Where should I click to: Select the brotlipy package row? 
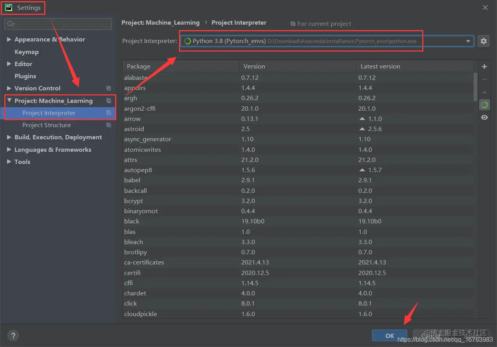tap(298, 252)
